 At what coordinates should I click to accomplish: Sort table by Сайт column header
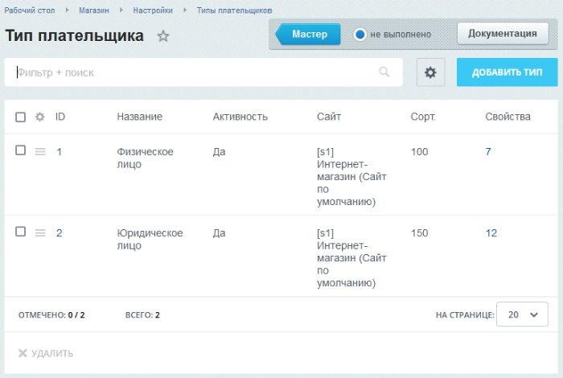[x=328, y=117]
